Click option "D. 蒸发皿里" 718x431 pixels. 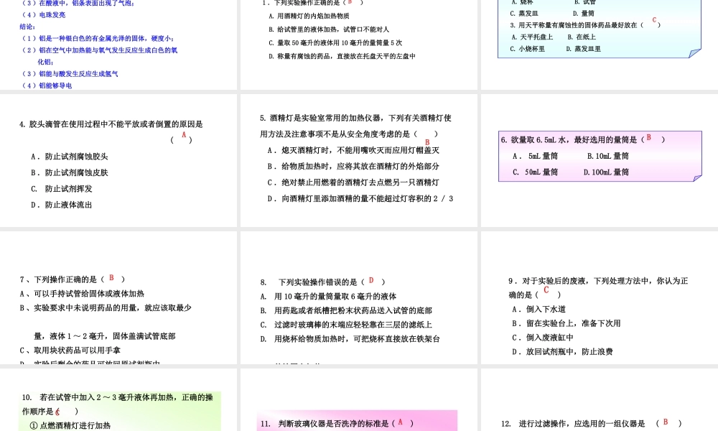coord(583,49)
